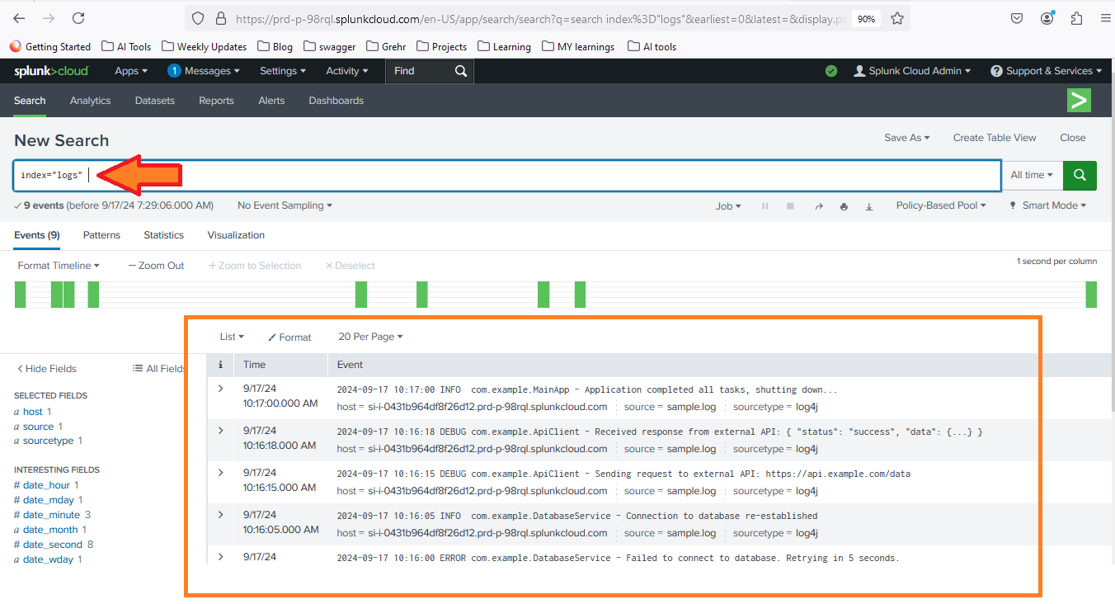Expand the 10:16:18 DEBUG ApiClient event
This screenshot has width=1115, height=604.
[x=220, y=430]
